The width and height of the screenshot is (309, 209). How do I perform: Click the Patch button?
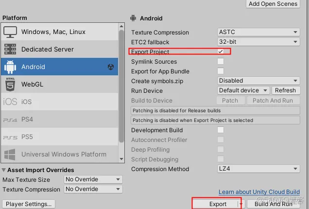230,101
